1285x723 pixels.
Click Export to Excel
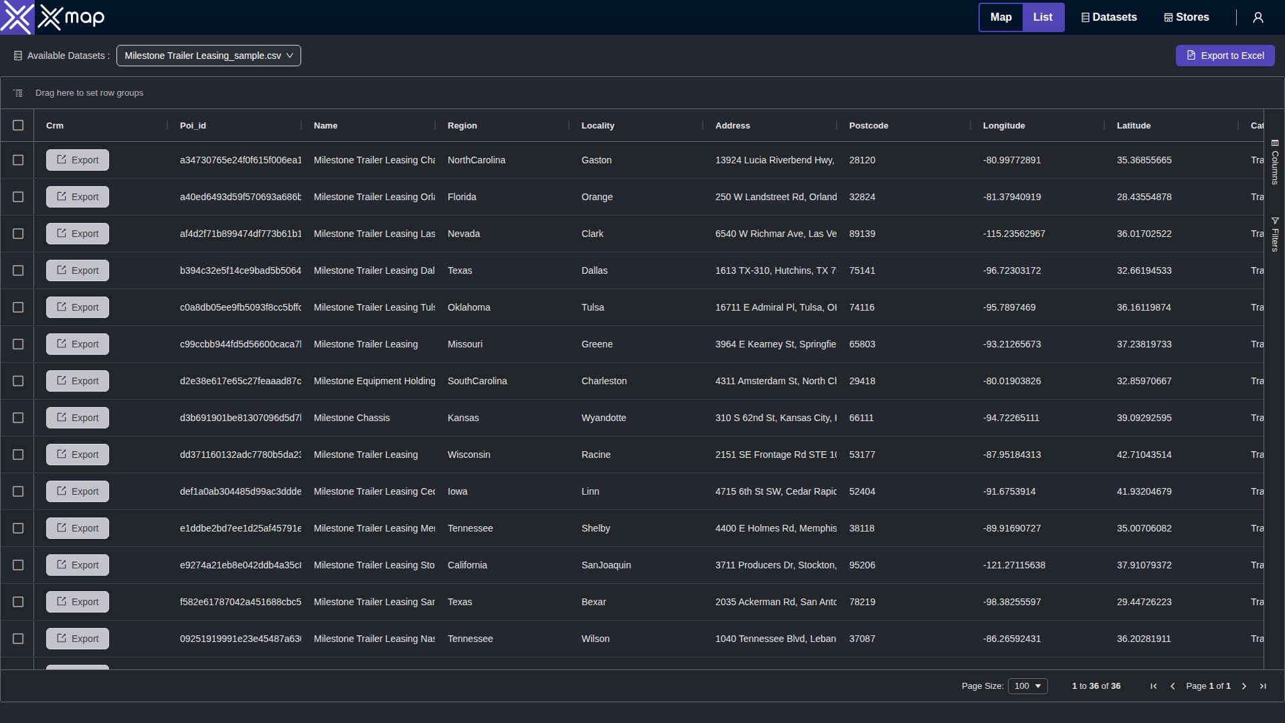[x=1225, y=56]
